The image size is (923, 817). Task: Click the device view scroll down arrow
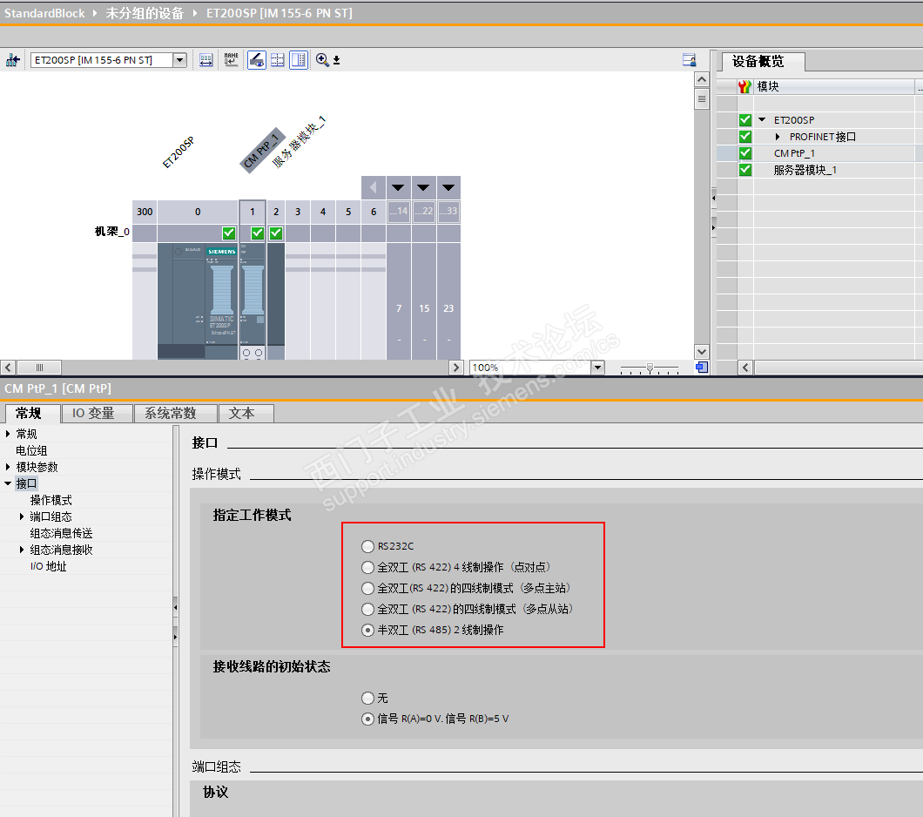pyautogui.click(x=702, y=351)
